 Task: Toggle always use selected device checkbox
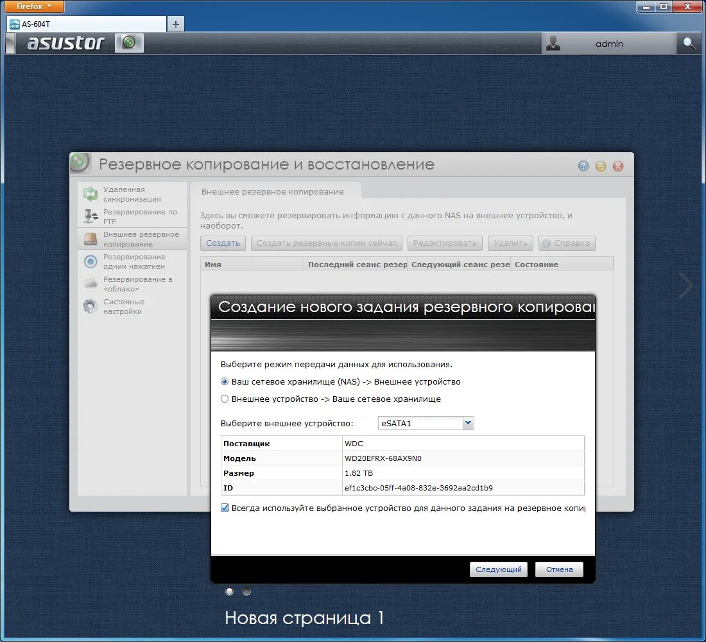pyautogui.click(x=225, y=508)
